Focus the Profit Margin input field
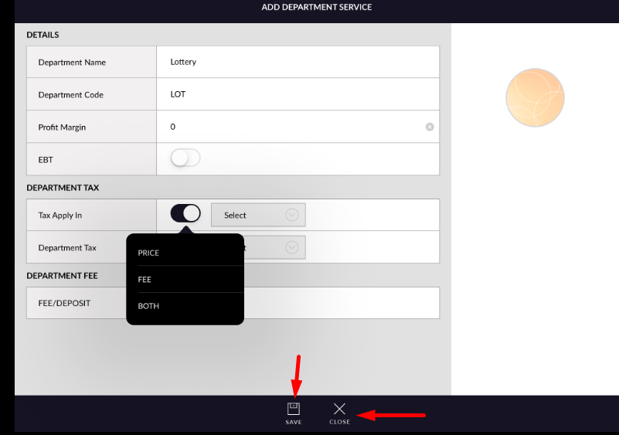Screen dimensions: 619x435 click(x=294, y=127)
